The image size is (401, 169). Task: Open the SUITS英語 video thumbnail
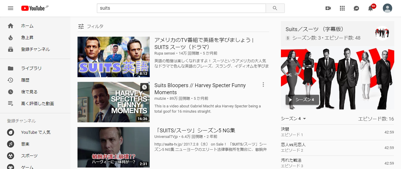tap(114, 57)
